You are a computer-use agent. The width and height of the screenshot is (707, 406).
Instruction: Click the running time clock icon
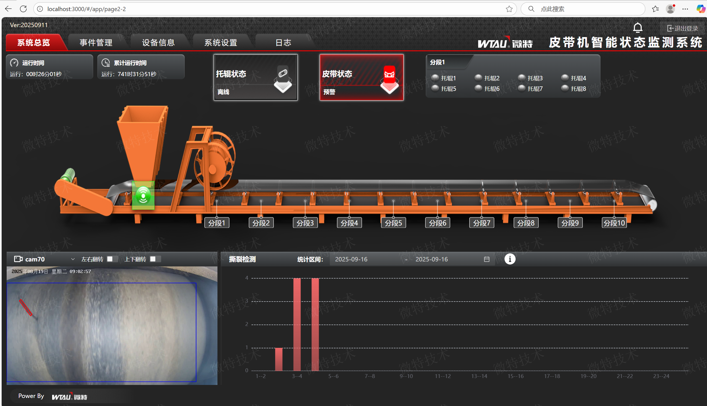14,63
